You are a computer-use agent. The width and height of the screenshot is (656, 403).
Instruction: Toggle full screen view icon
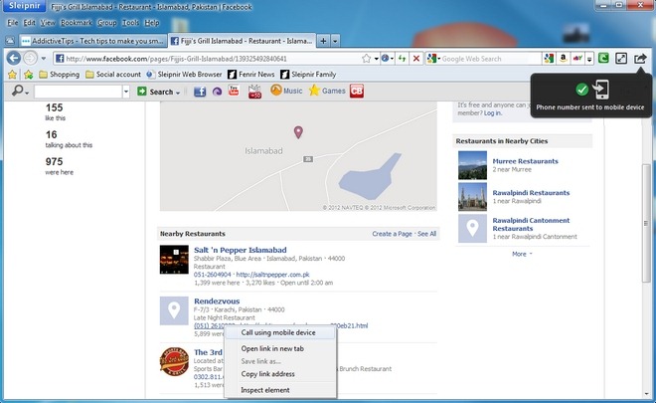621,59
